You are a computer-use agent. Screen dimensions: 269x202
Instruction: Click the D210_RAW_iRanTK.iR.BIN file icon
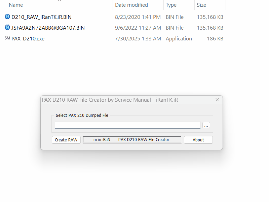(x=7, y=16)
